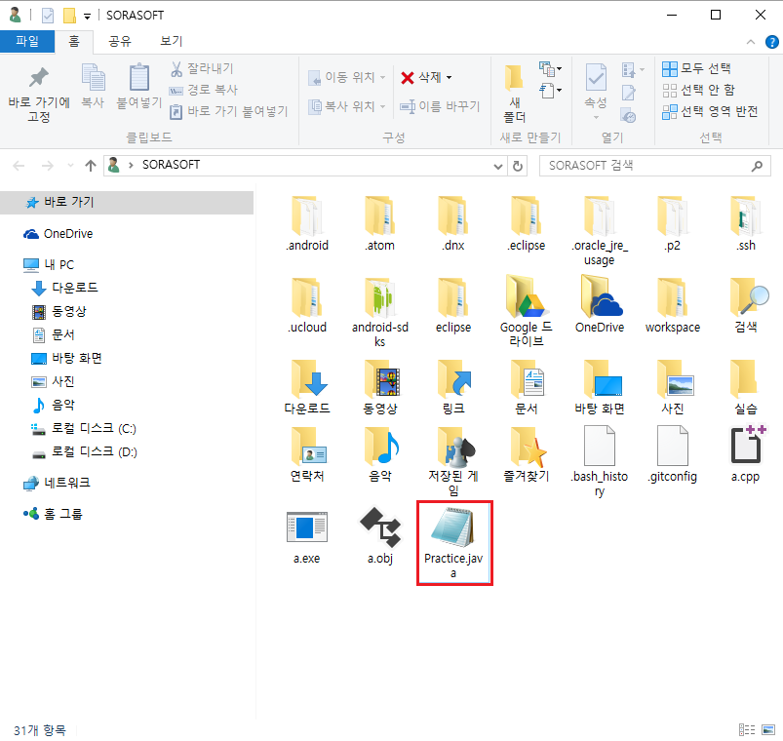Screen dimensions: 783x741
Task: Select the OneDrive folder in the file list
Action: (600, 303)
